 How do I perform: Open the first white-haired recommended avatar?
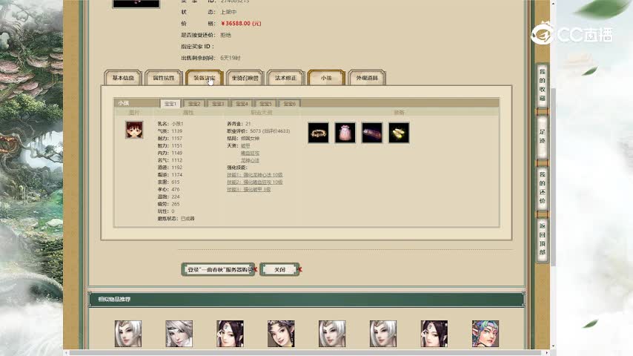pyautogui.click(x=128, y=334)
